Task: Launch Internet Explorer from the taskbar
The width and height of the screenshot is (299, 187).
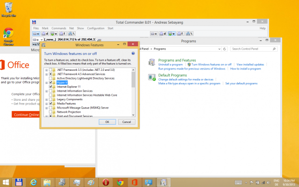Action: click(x=33, y=183)
